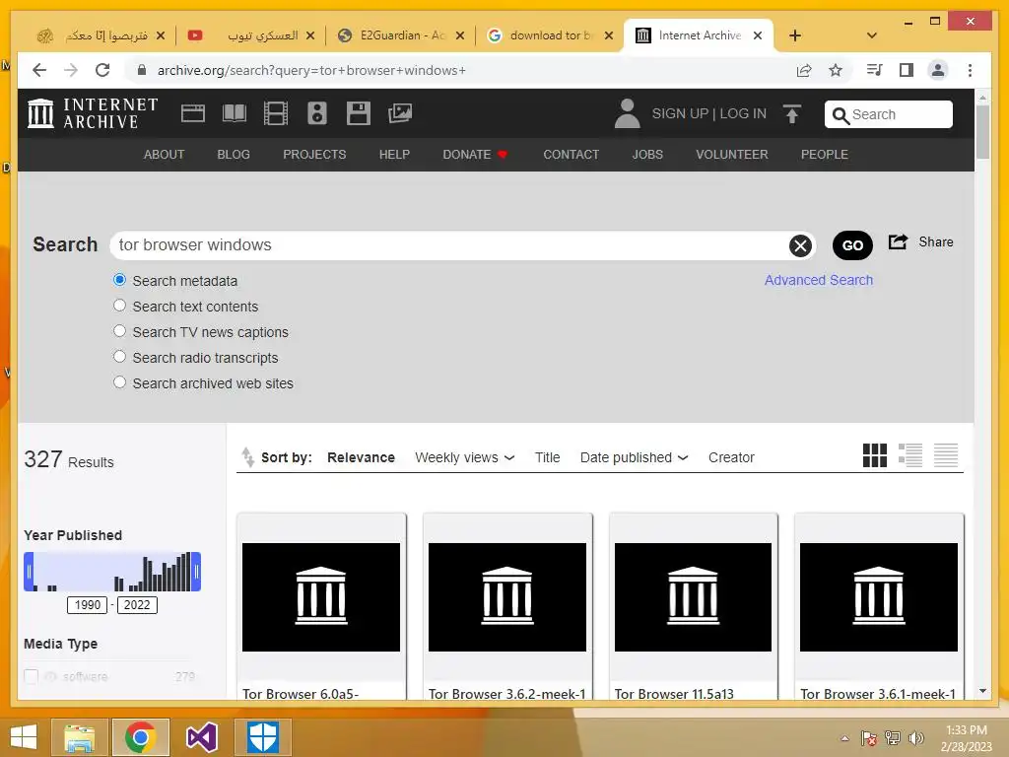Switch to the E2Guardian tab
Image resolution: width=1009 pixels, height=757 pixels.
(x=402, y=35)
